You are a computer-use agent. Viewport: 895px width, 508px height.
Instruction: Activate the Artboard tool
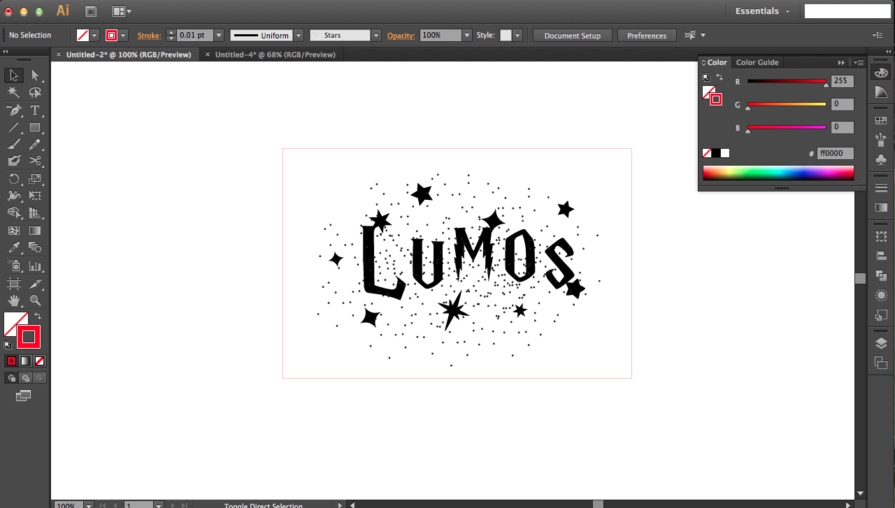tap(13, 284)
